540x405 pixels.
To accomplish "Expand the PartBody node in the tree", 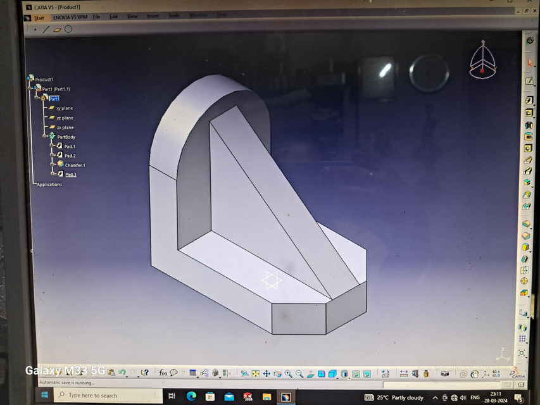I will pyautogui.click(x=44, y=136).
